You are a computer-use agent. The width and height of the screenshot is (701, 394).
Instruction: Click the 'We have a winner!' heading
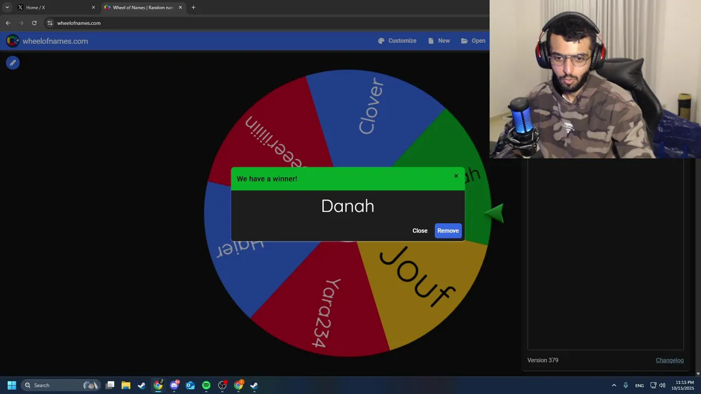(267, 179)
